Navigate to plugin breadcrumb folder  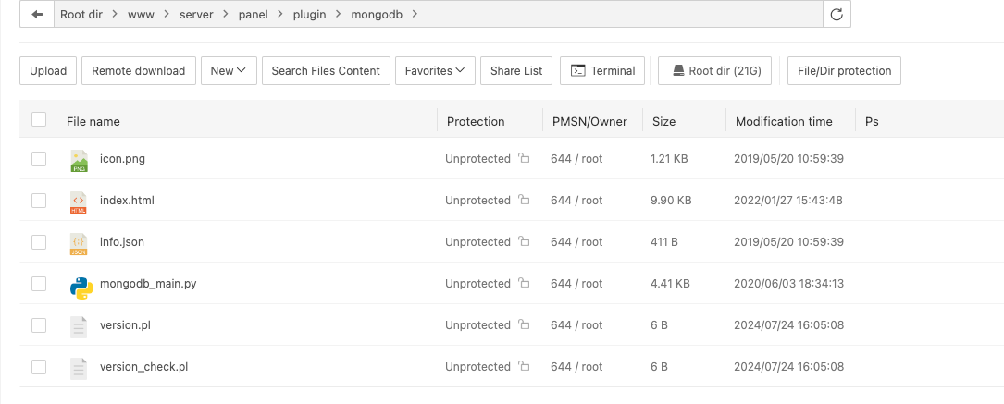(x=308, y=15)
